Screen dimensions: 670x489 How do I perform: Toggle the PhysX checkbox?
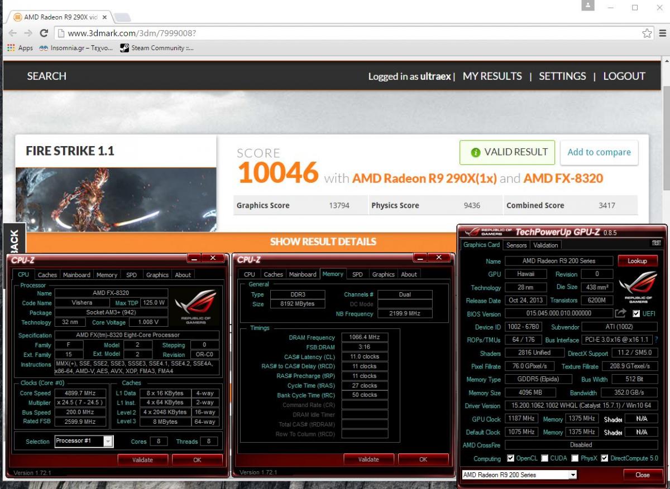coord(575,458)
